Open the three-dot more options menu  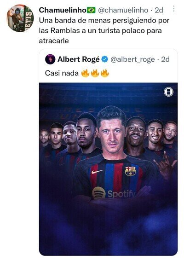[173, 9]
